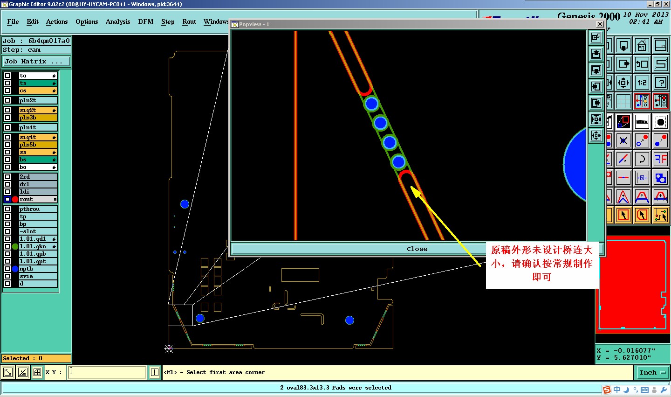This screenshot has height=397, width=671.
Task: Click the expand mark on rout layer row
Action: pyautogui.click(x=55, y=200)
